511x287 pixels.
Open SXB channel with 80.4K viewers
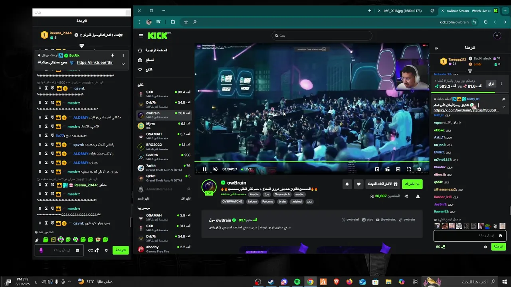click(164, 94)
